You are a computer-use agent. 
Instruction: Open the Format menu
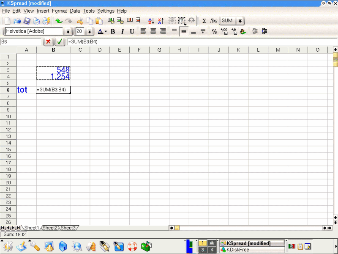click(60, 11)
